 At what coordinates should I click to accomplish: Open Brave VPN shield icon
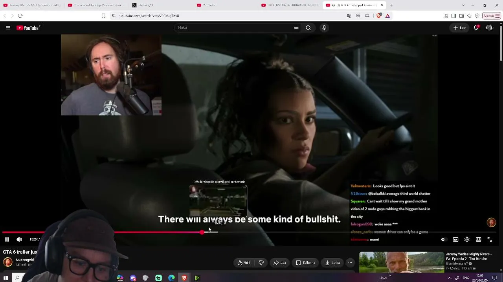pos(477,16)
